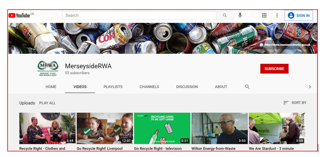Switch to the About tab
This screenshot has width=326, height=157.
coord(221,87)
